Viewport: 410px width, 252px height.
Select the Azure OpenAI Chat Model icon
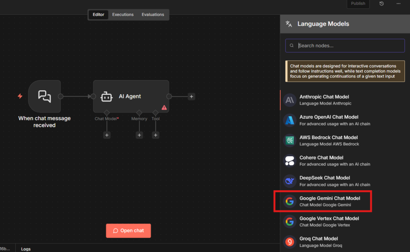pos(289,120)
